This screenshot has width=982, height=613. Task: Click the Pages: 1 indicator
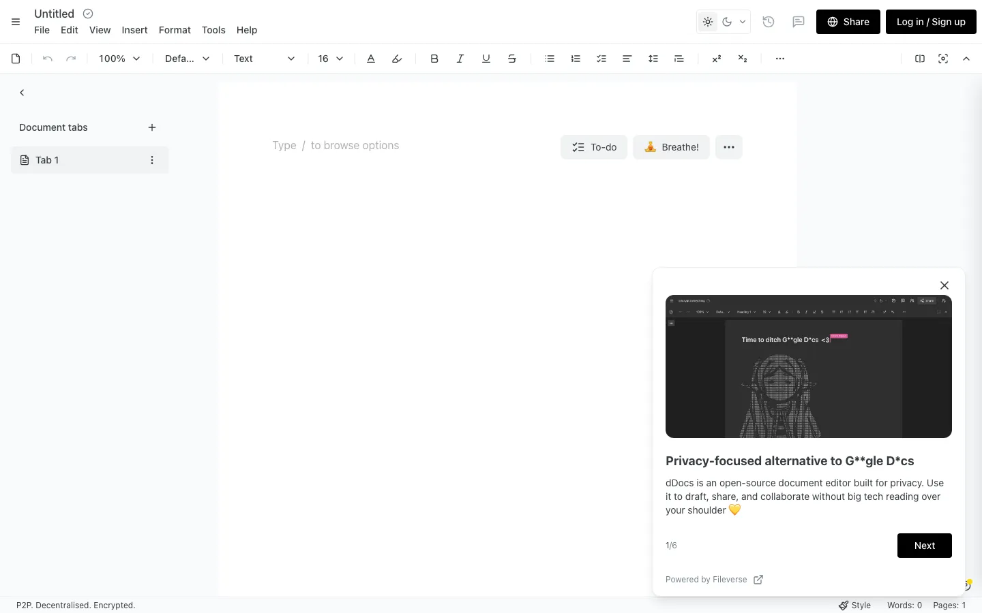click(949, 606)
